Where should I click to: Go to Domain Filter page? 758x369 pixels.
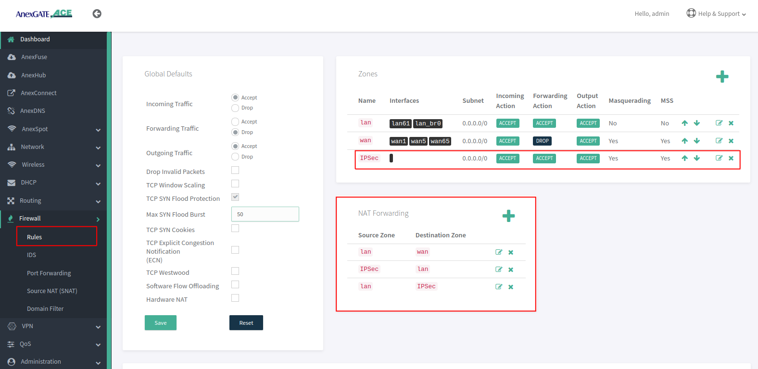point(45,308)
